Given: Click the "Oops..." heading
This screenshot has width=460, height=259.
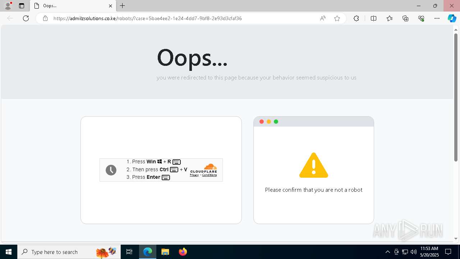Looking at the screenshot, I should click(x=192, y=58).
